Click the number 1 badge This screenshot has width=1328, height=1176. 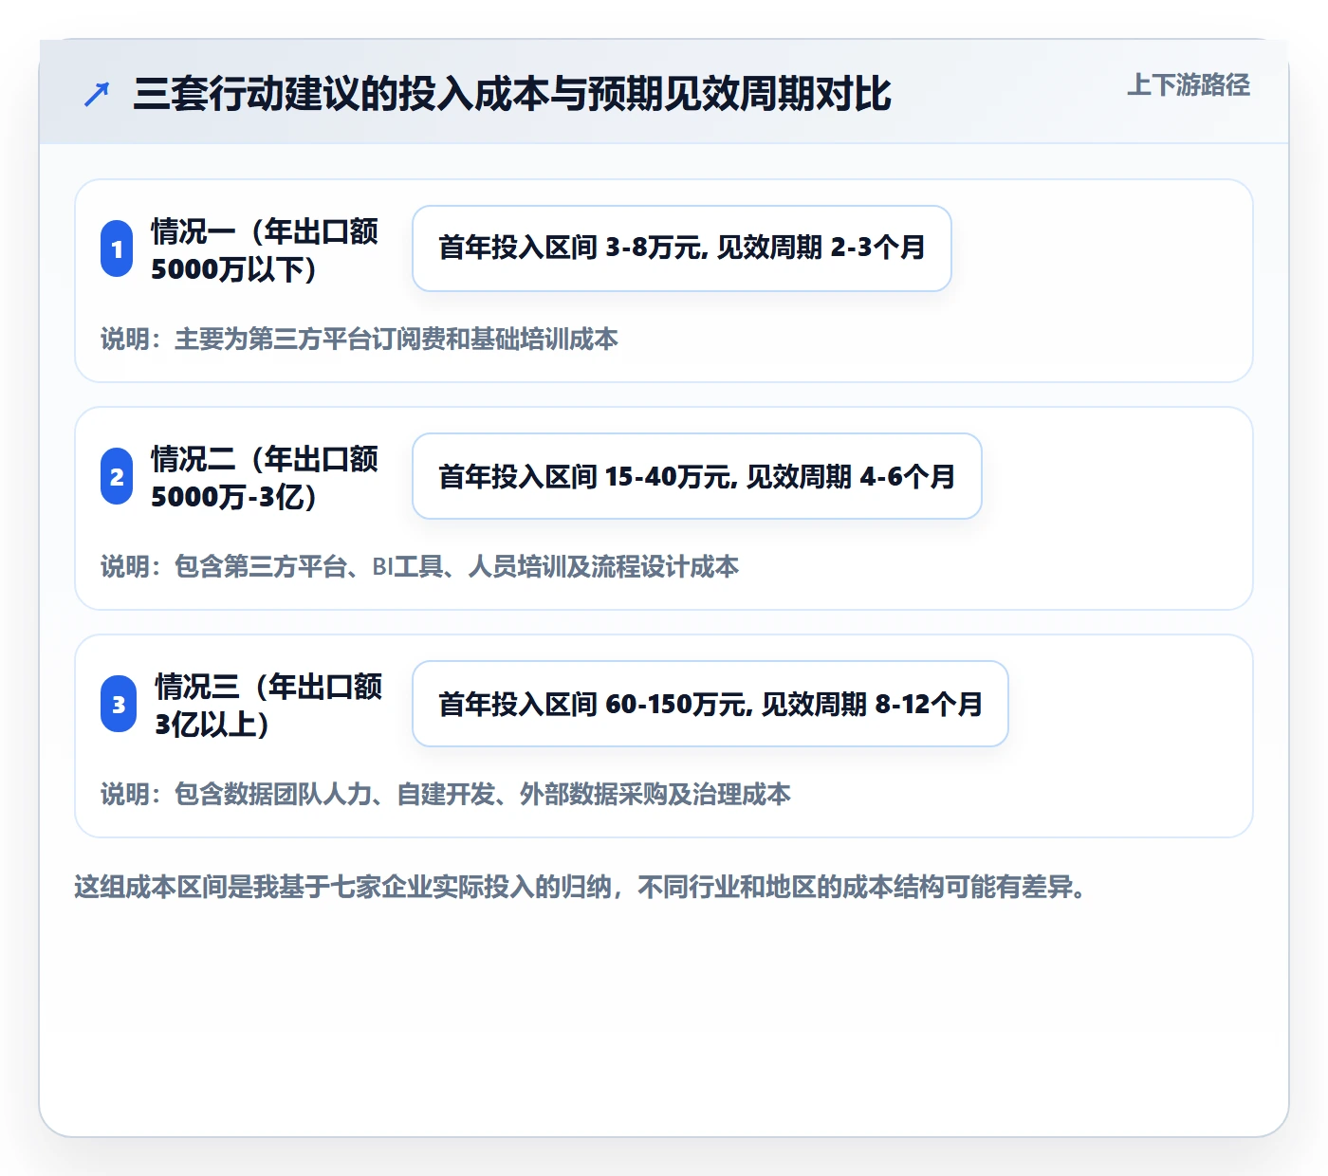coord(117,248)
